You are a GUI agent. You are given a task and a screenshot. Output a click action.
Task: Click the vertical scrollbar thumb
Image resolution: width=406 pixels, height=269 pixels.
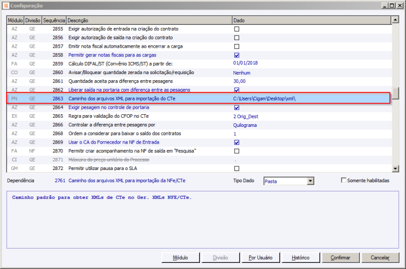pyautogui.click(x=395, y=93)
